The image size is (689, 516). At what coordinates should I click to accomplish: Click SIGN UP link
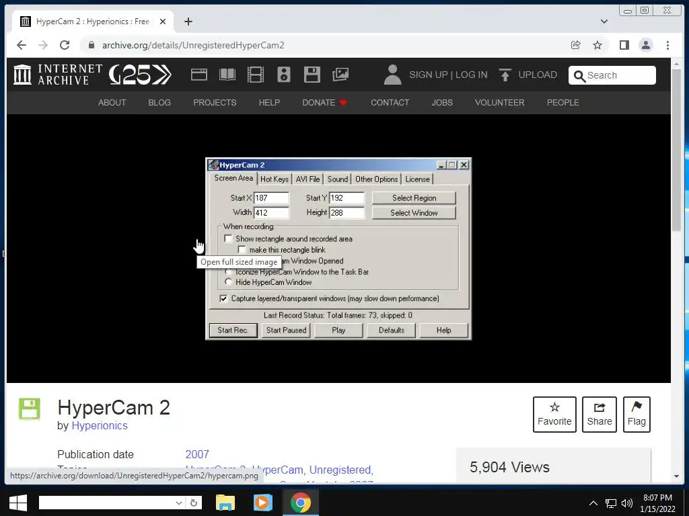[x=429, y=75]
